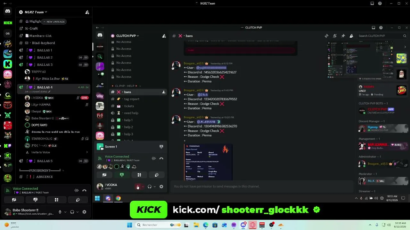Click the @Z4ck mention in bans channel
The image size is (410, 230).
(x=202, y=95)
